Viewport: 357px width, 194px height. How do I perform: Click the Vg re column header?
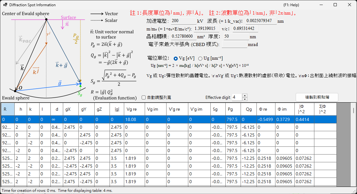click(134, 109)
